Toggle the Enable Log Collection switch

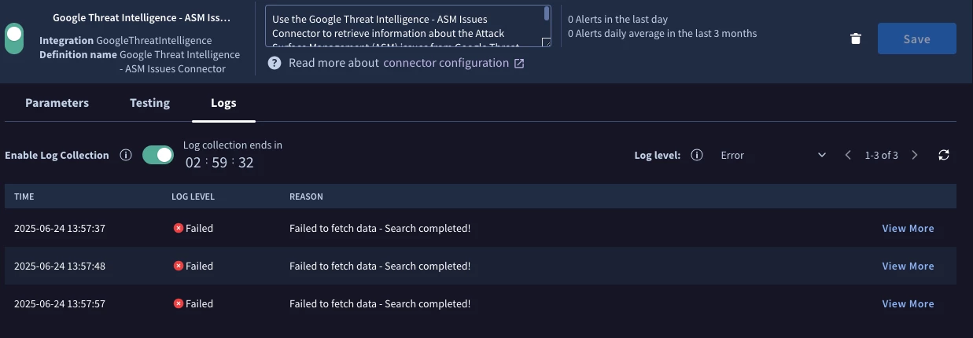point(158,155)
